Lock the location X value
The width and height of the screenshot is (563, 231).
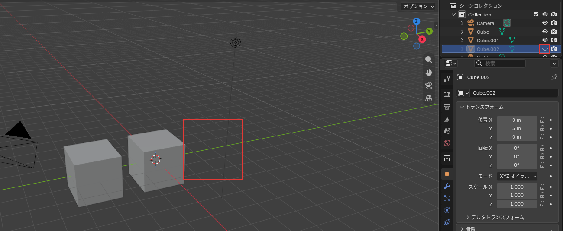pos(542,120)
